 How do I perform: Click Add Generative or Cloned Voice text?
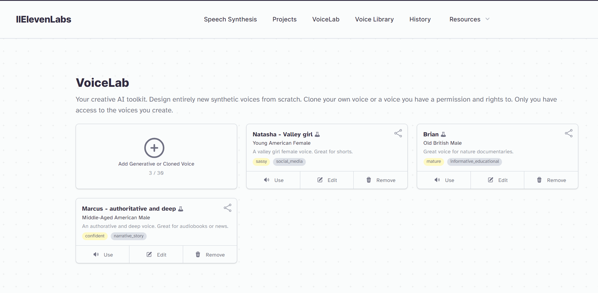156,164
